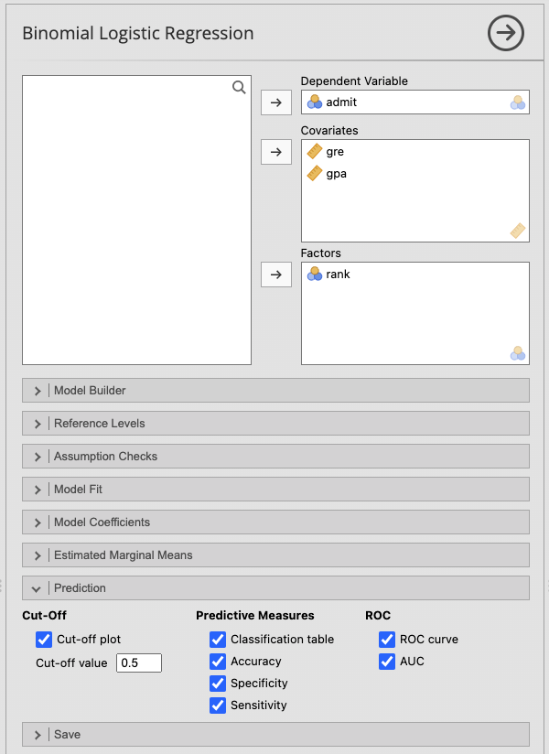
Task: Click the run-analysis arrow circle icon
Action: point(504,34)
